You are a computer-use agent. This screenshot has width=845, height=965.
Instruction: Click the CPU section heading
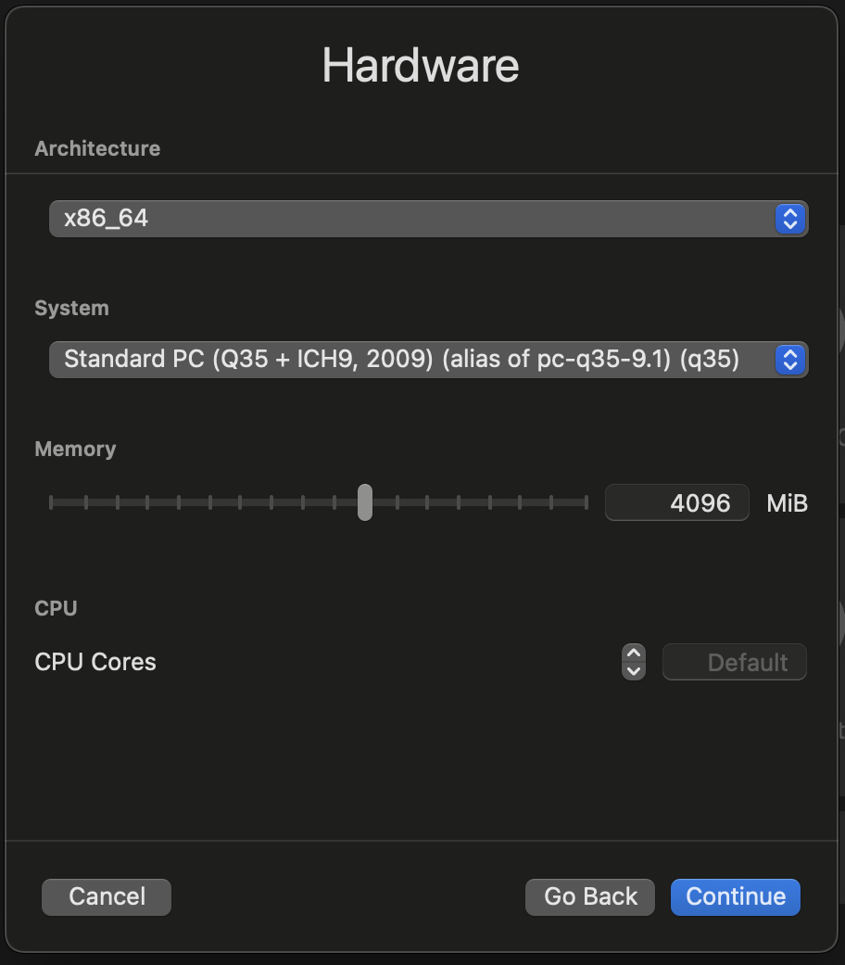click(x=56, y=608)
